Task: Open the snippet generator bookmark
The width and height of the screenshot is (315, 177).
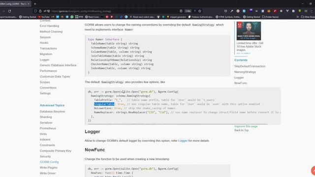Action: 177,17
